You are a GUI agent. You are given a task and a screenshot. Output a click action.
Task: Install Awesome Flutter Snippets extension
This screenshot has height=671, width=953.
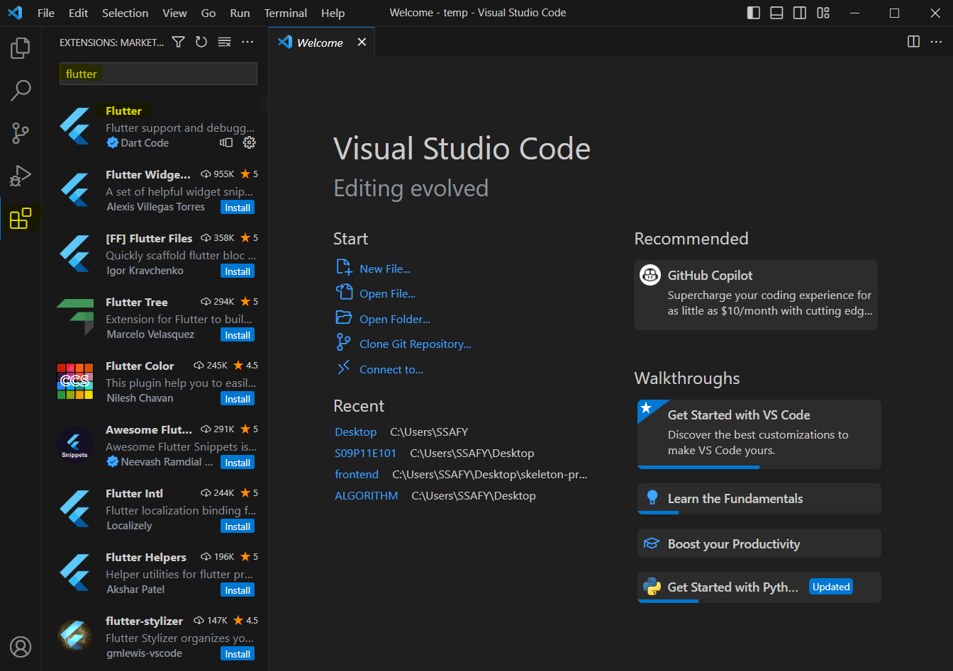(x=238, y=463)
